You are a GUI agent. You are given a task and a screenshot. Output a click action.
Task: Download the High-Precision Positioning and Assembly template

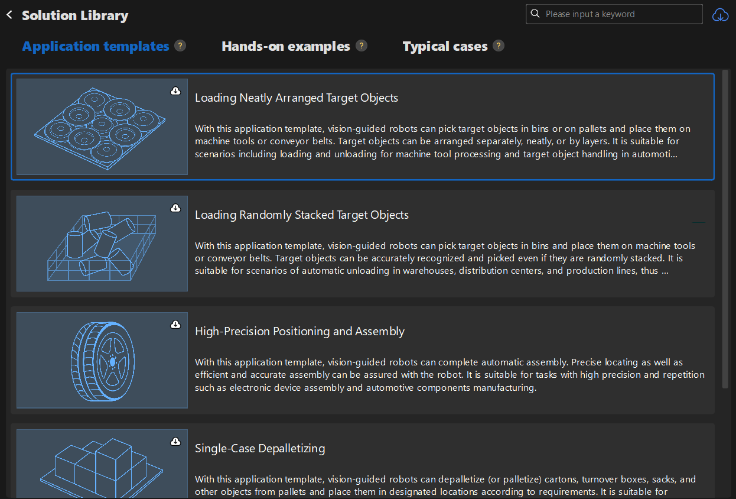click(x=175, y=325)
